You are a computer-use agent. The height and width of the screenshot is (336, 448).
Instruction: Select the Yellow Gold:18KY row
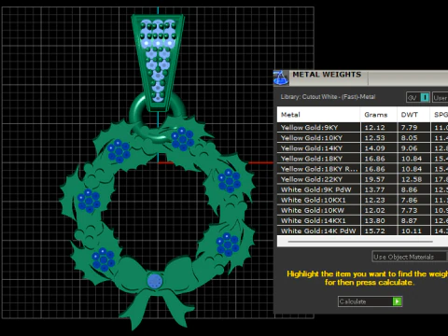362,159
